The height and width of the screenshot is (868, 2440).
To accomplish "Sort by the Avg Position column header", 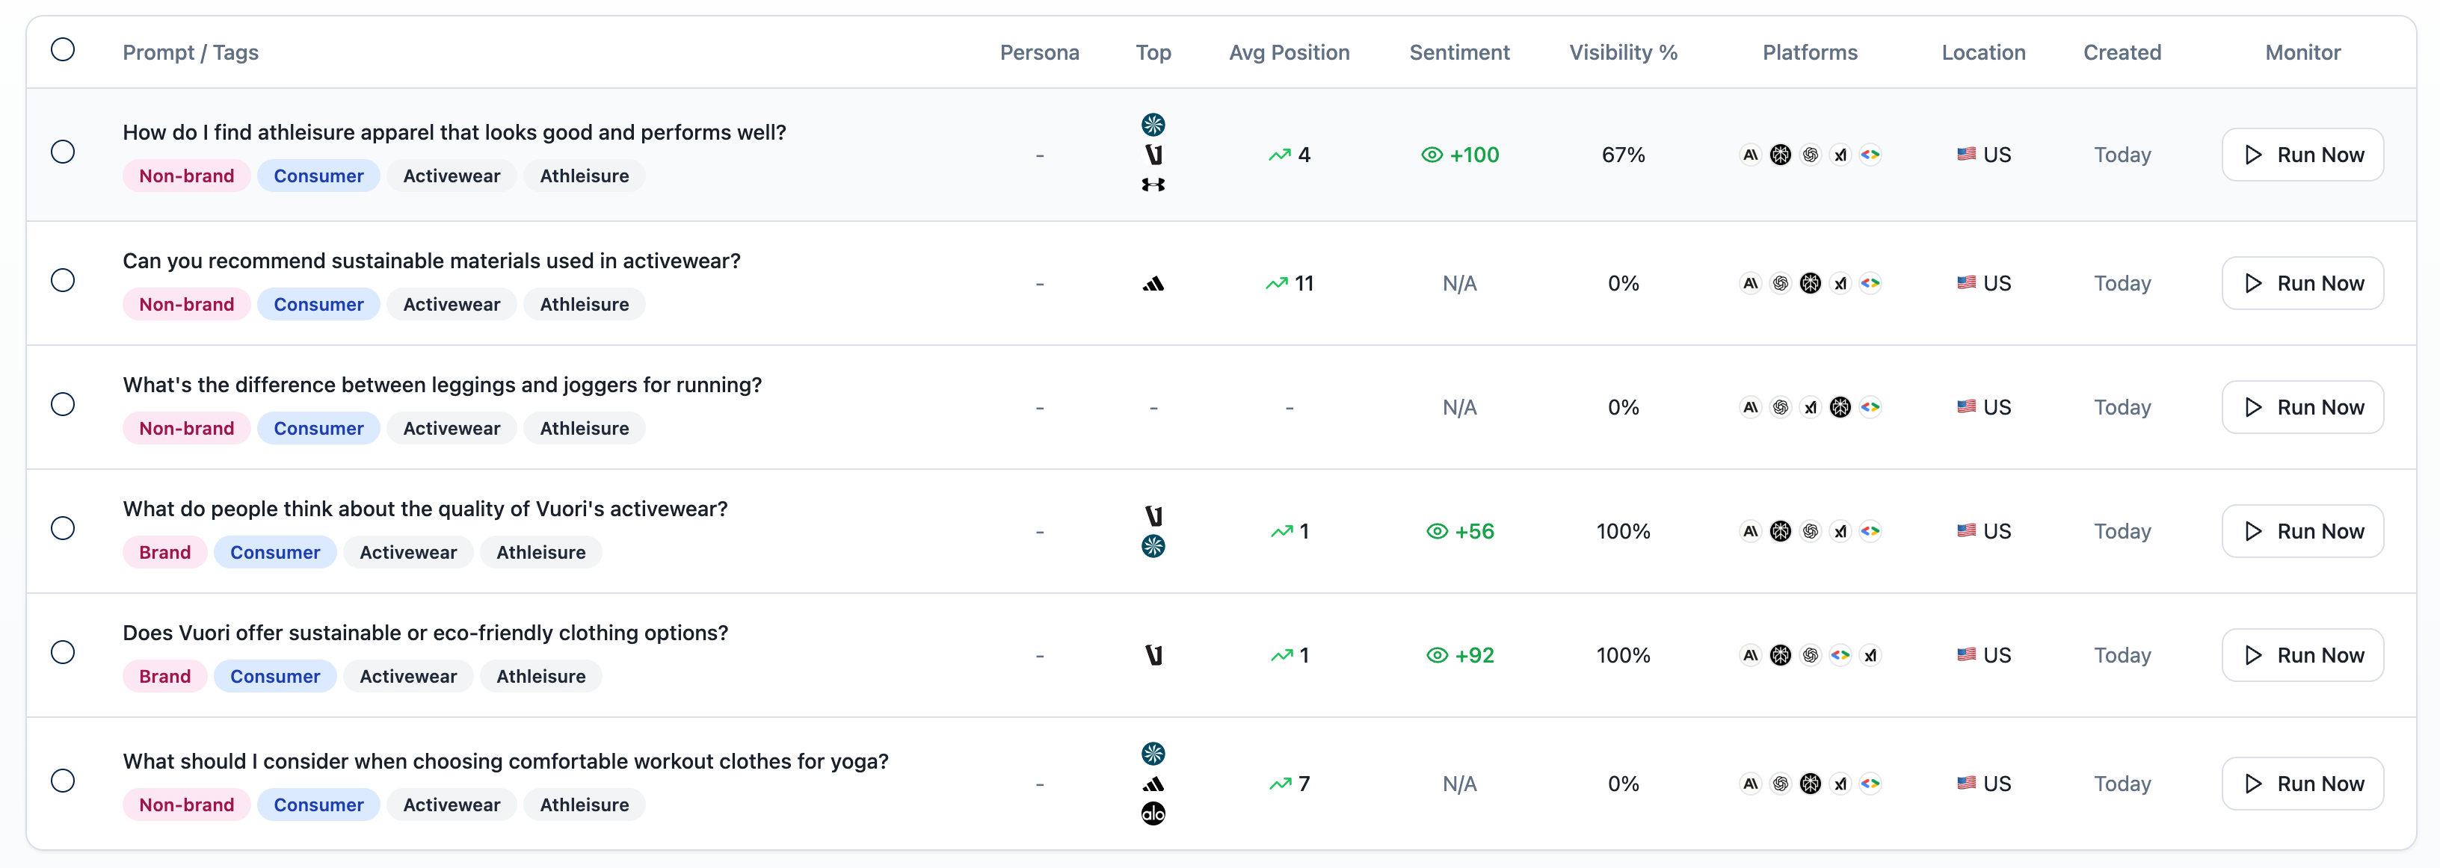I will coord(1289,52).
